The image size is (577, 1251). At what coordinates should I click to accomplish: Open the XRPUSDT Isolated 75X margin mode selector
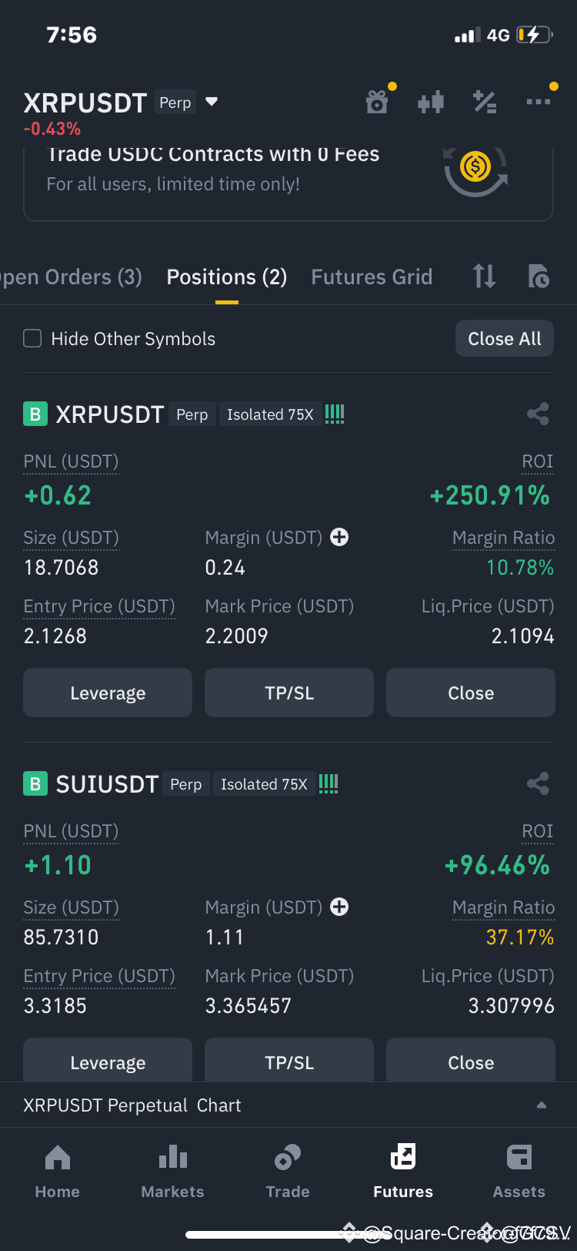[270, 414]
